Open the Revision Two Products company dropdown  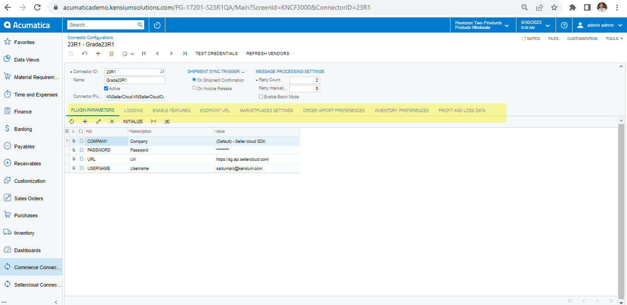pyautogui.click(x=482, y=25)
